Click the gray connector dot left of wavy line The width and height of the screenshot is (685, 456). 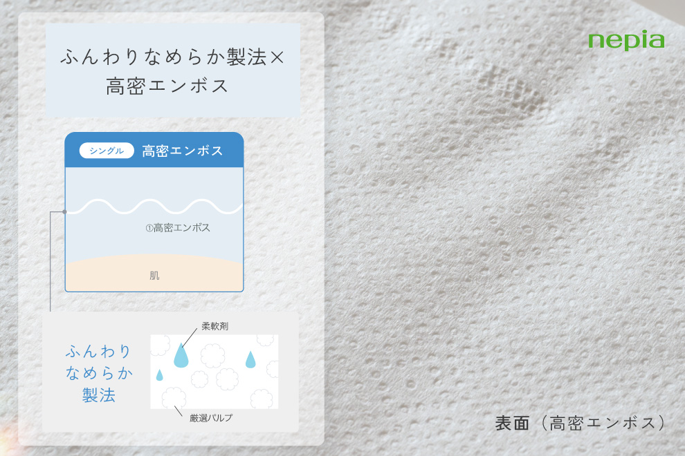(x=64, y=211)
